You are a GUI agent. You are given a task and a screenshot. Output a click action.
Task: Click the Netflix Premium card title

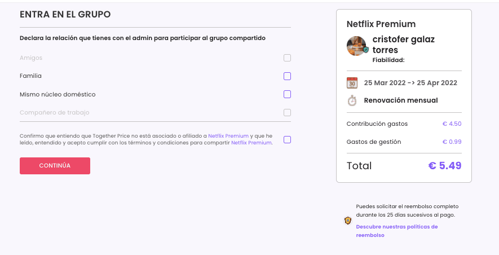(381, 24)
